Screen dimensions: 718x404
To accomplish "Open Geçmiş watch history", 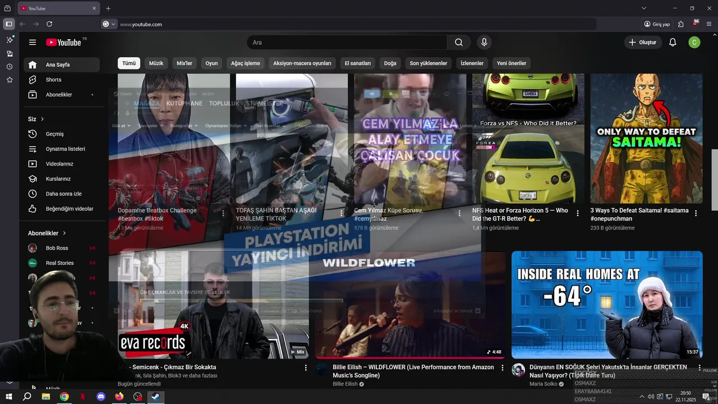I will click(x=62, y=134).
